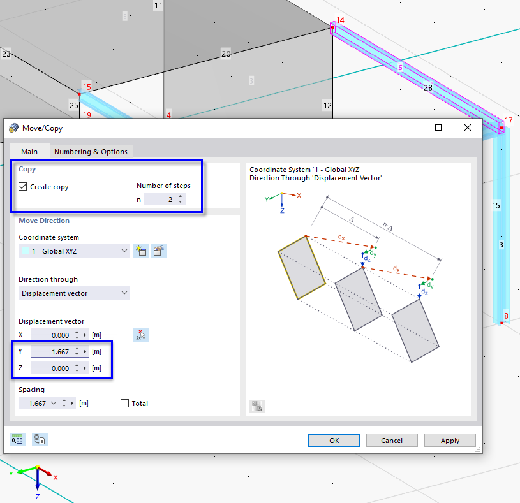The height and width of the screenshot is (503, 520).
Task: Click the number of steps field
Action: (x=160, y=200)
